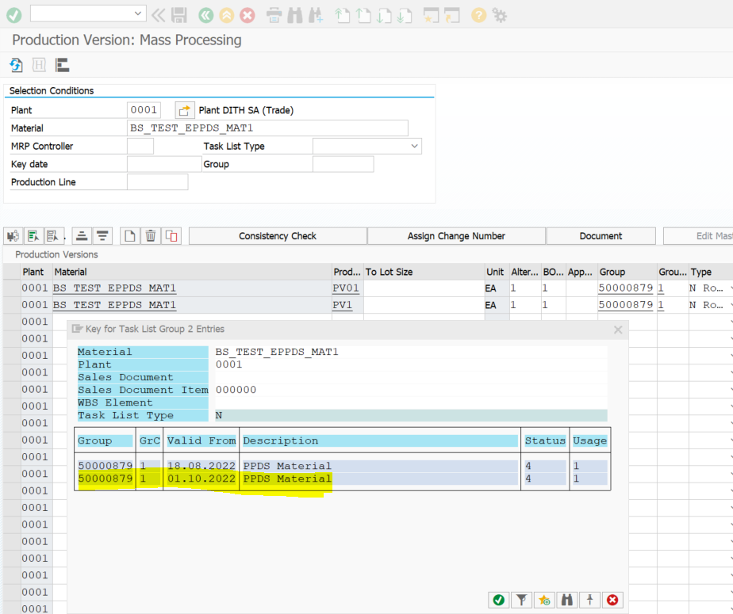This screenshot has height=614, width=733.
Task: Click the Delete trash can icon
Action: click(x=150, y=235)
